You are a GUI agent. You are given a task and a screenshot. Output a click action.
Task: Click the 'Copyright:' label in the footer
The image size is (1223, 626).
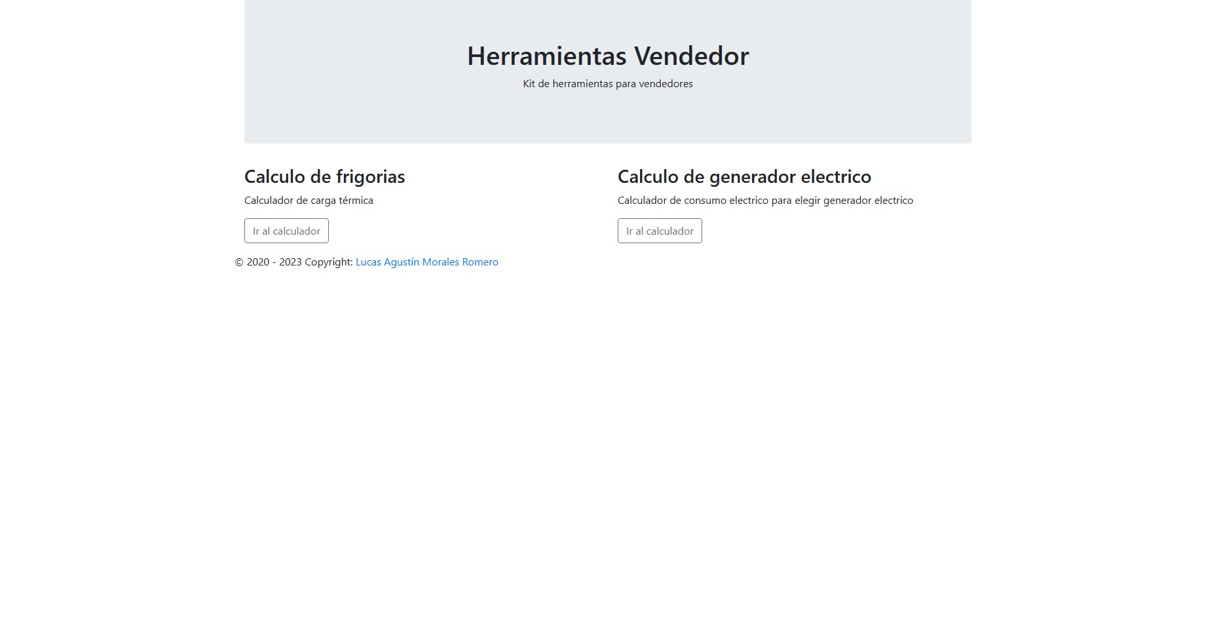[328, 262]
